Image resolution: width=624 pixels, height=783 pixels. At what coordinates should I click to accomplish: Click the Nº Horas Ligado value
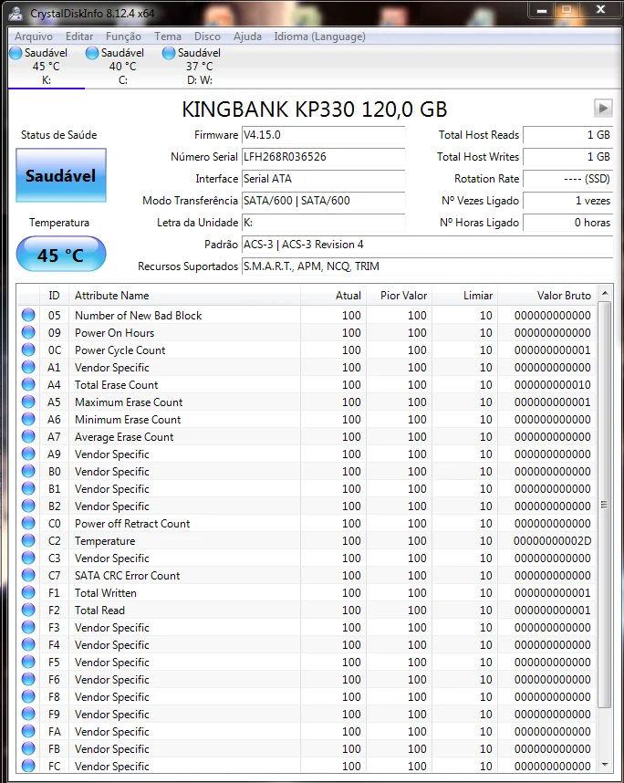tap(567, 223)
